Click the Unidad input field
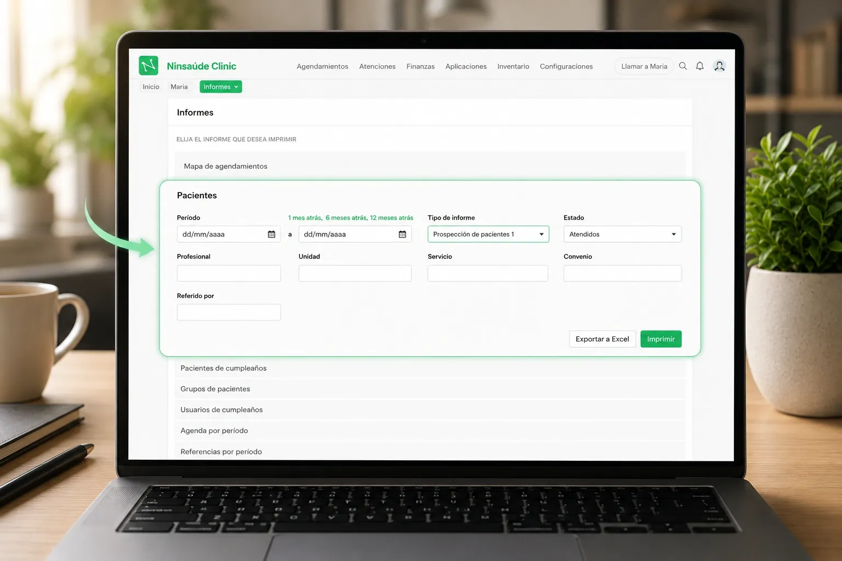This screenshot has height=561, width=842. pyautogui.click(x=355, y=273)
